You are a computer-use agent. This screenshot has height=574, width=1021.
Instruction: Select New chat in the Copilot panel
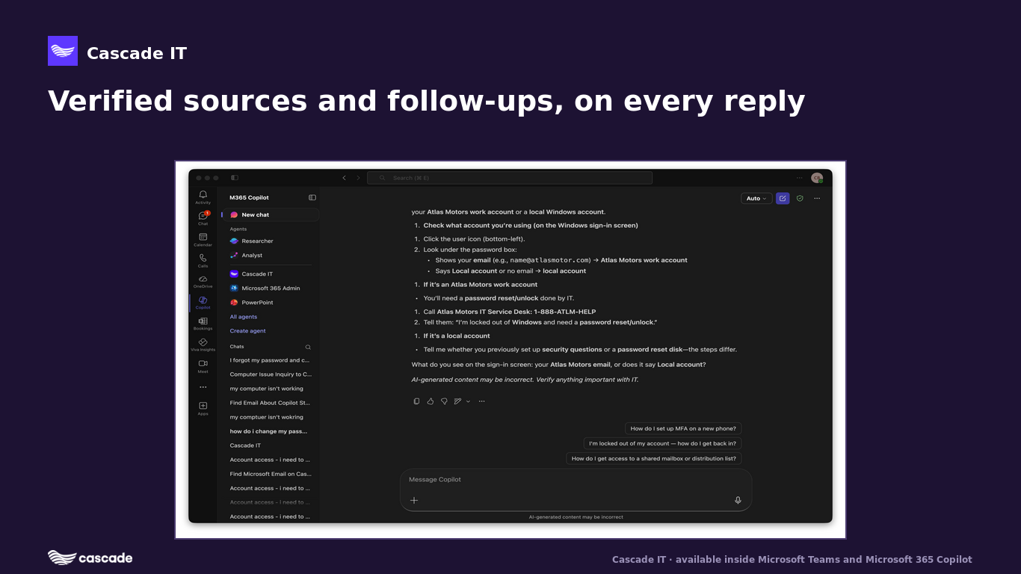click(270, 215)
